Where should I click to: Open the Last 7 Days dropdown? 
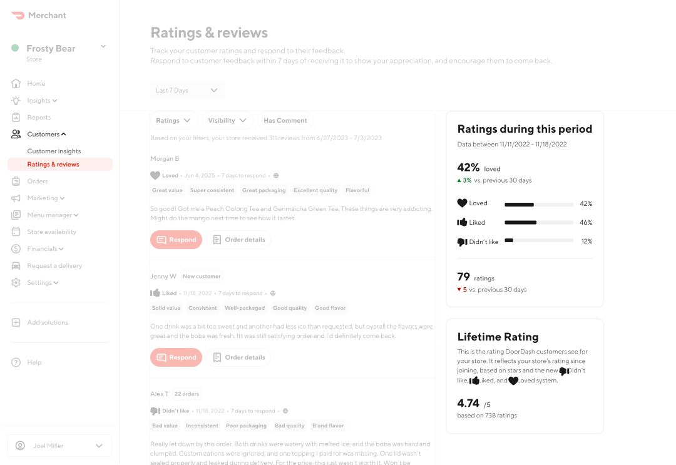click(x=187, y=90)
